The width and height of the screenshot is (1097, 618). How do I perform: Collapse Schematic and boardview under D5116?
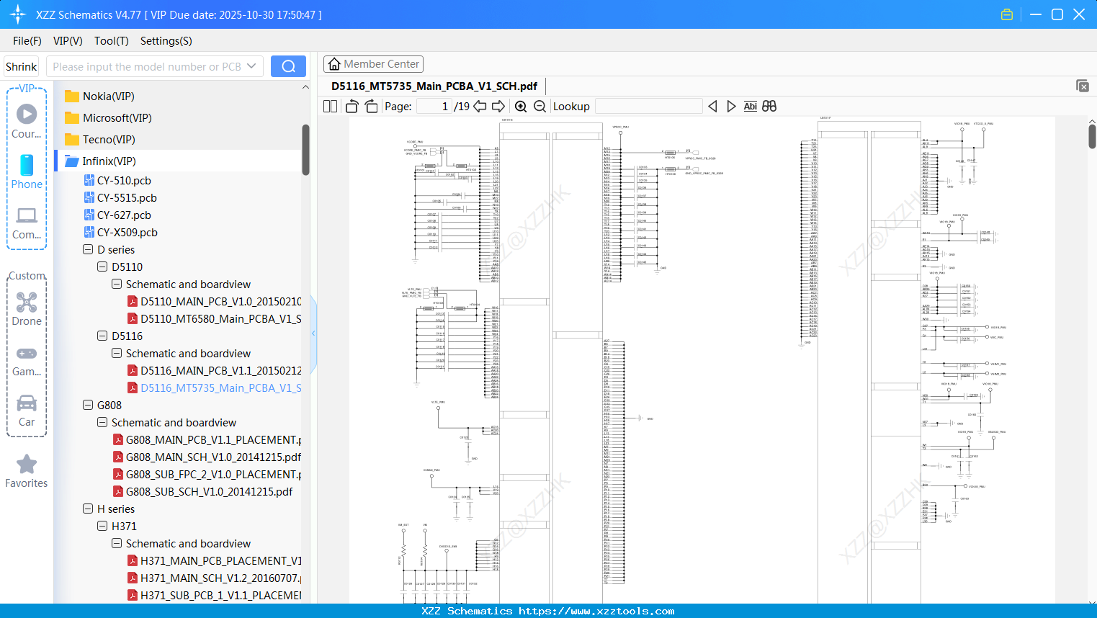(117, 354)
